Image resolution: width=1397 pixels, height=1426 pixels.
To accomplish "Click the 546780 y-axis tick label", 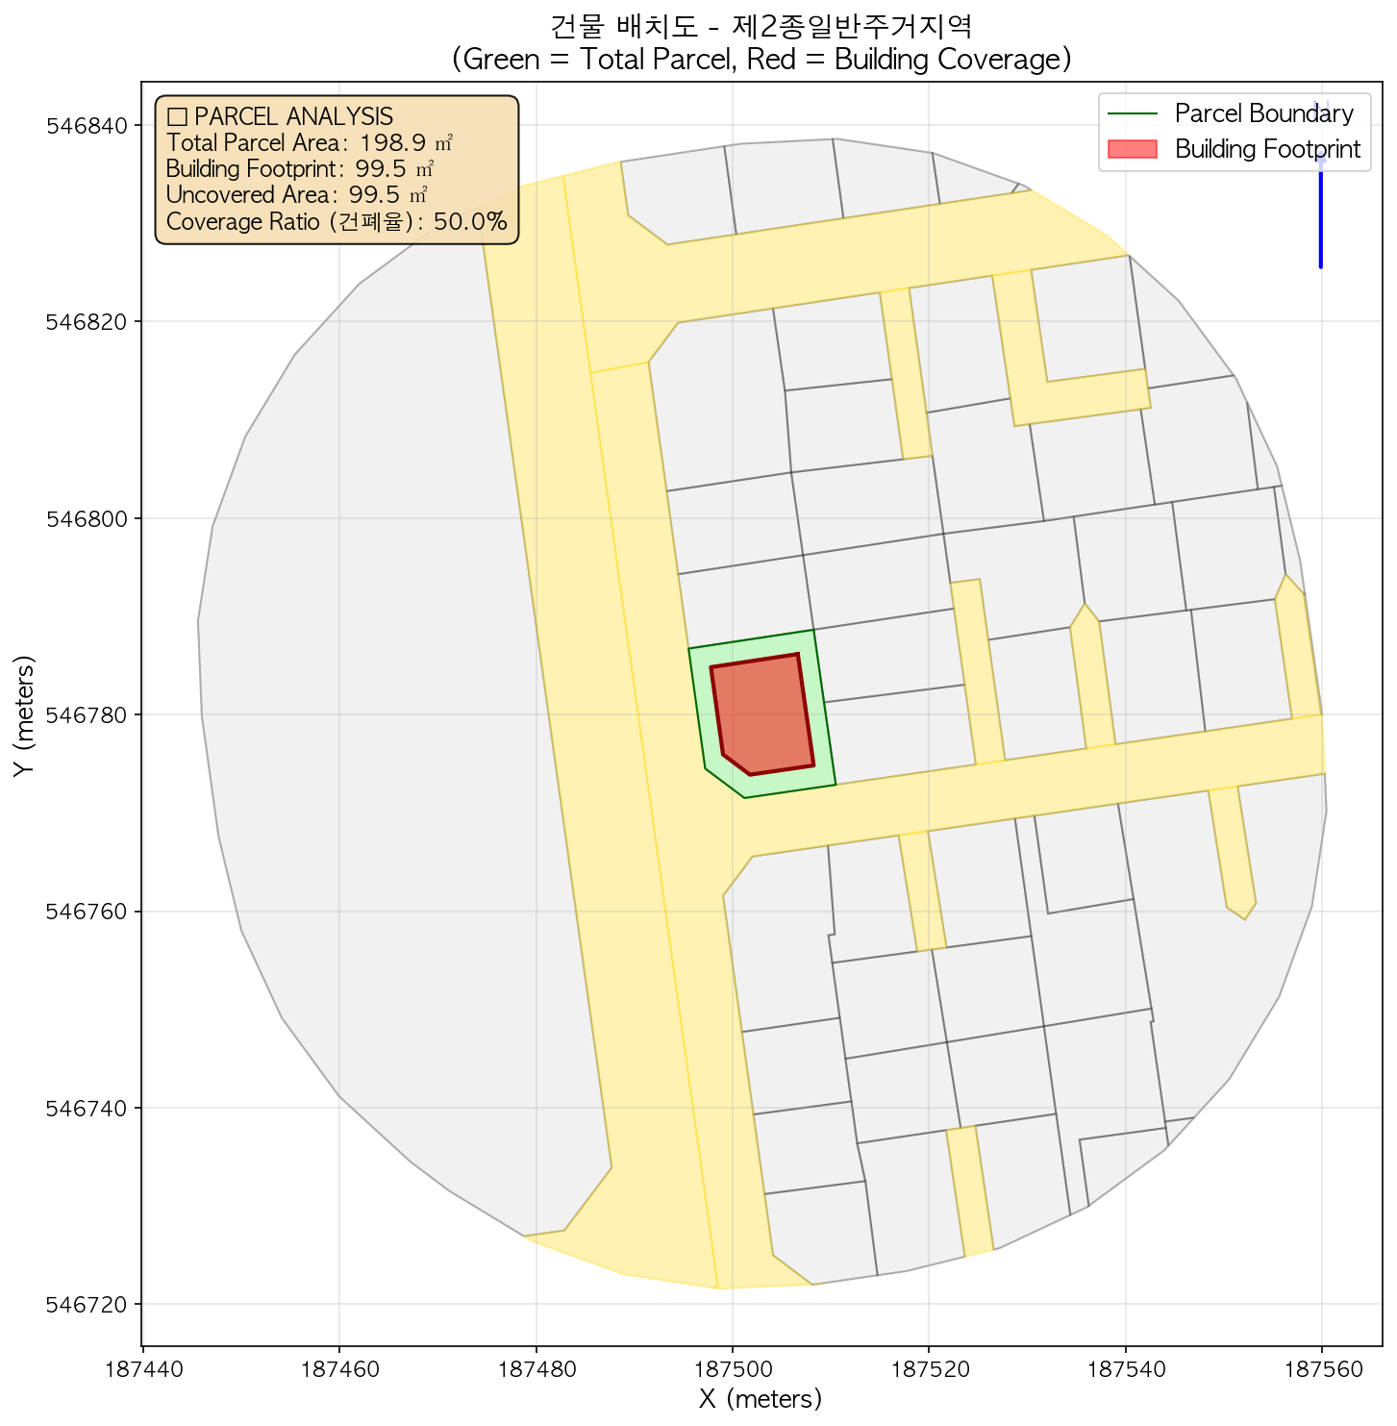I will click(x=87, y=715).
